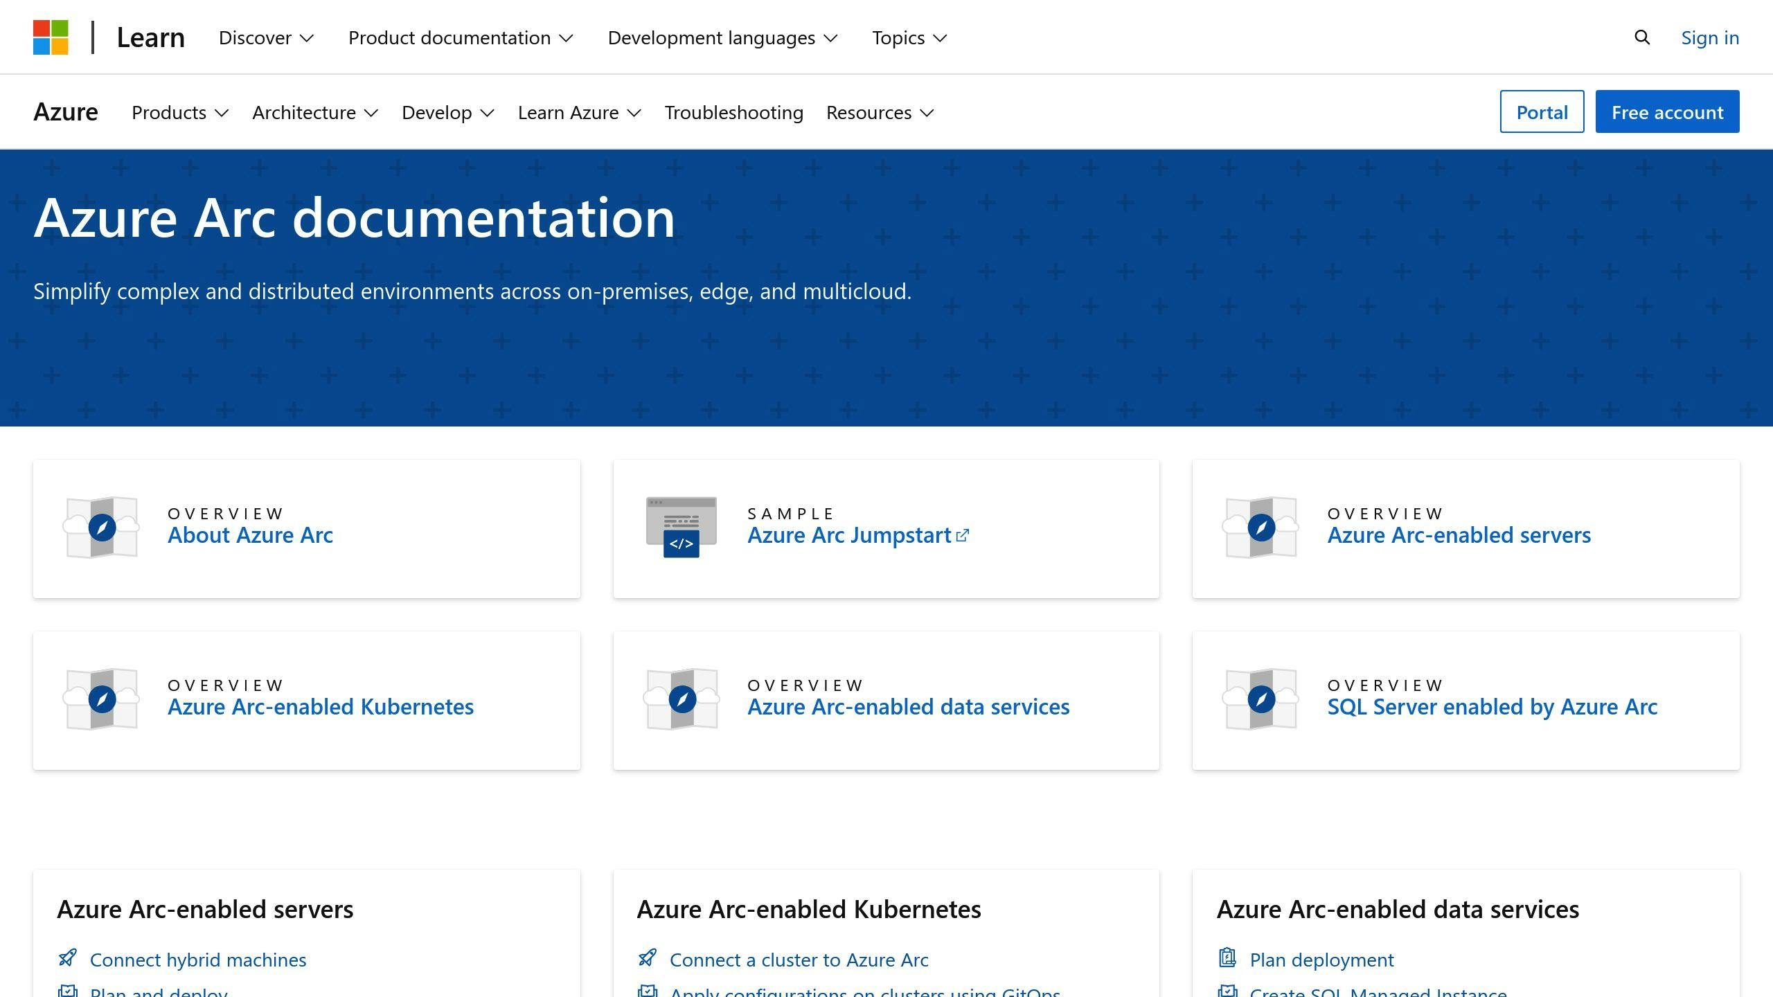The height and width of the screenshot is (997, 1773).
Task: Click the Azure Arc-enabled servers section heading
Action: (x=205, y=909)
